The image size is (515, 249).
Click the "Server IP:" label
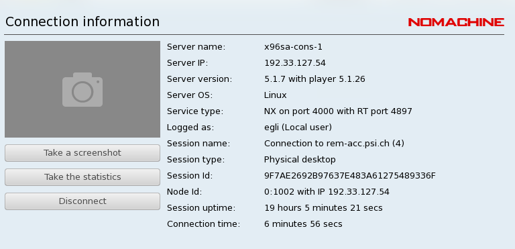tap(188, 63)
